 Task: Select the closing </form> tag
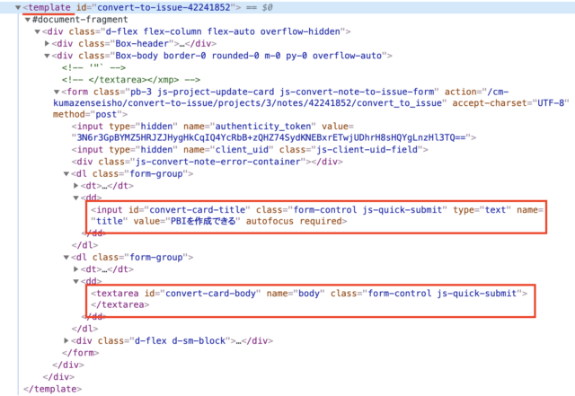[80, 353]
